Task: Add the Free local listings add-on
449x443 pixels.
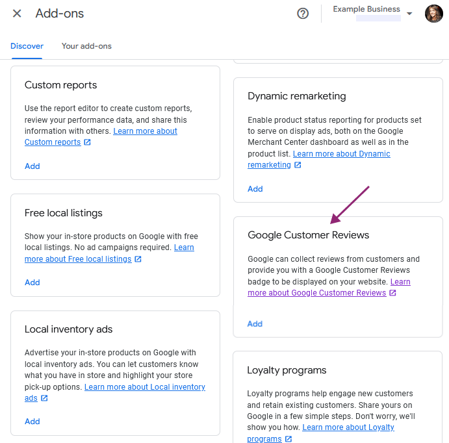Action: (32, 283)
